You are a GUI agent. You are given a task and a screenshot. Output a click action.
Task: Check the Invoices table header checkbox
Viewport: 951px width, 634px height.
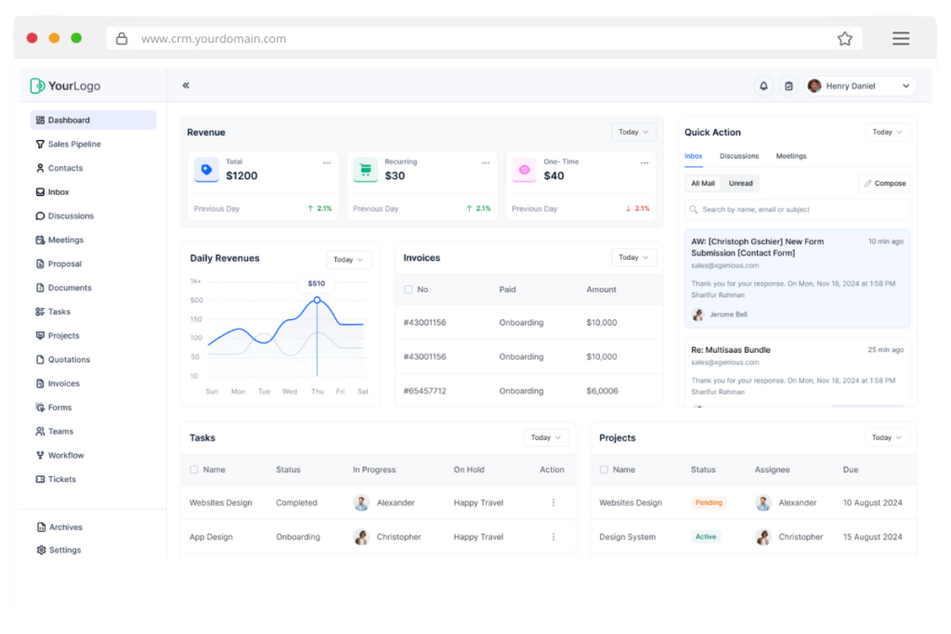(x=409, y=290)
